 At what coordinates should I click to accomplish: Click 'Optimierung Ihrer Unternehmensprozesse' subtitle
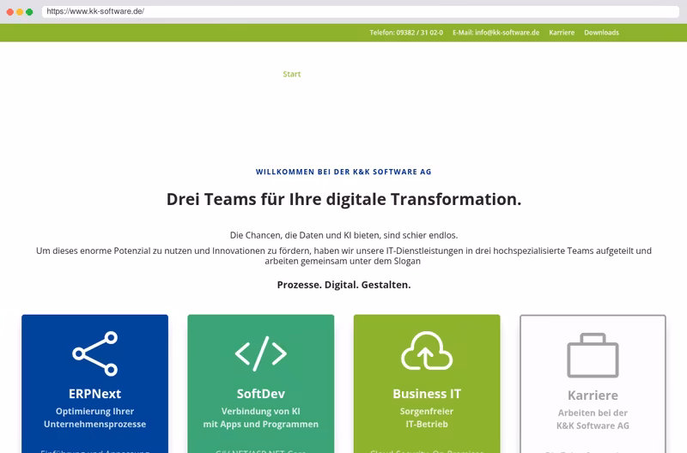pyautogui.click(x=95, y=418)
